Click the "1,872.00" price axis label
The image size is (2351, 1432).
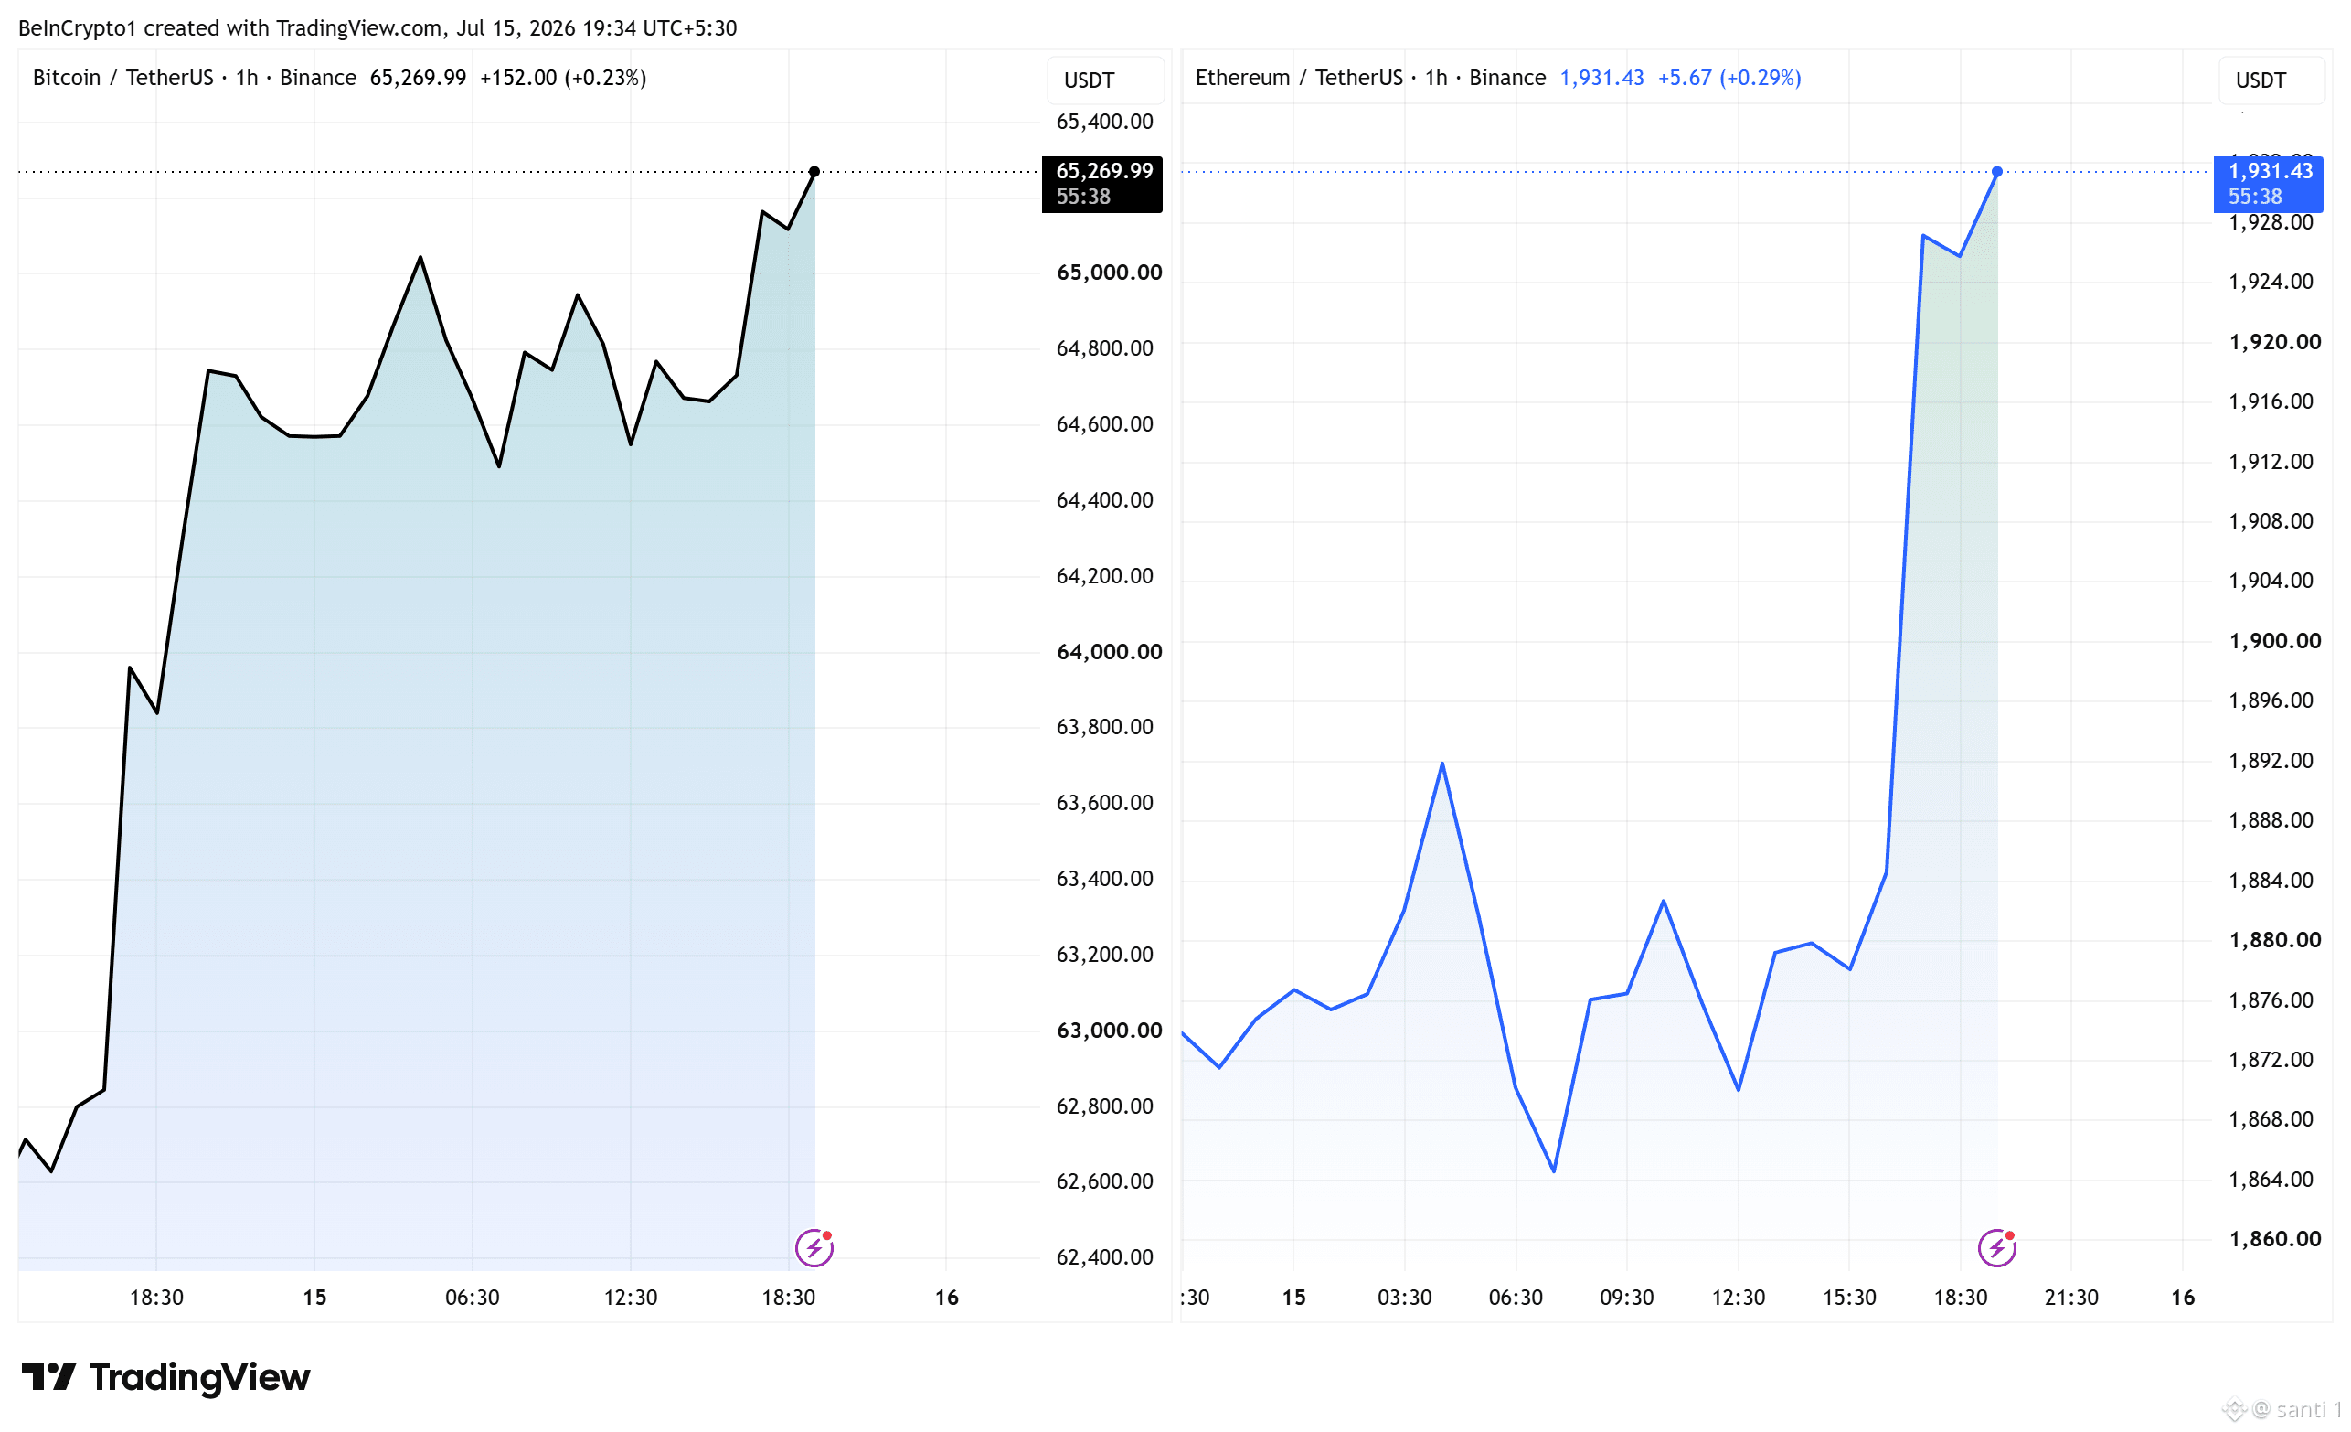(x=2271, y=1060)
